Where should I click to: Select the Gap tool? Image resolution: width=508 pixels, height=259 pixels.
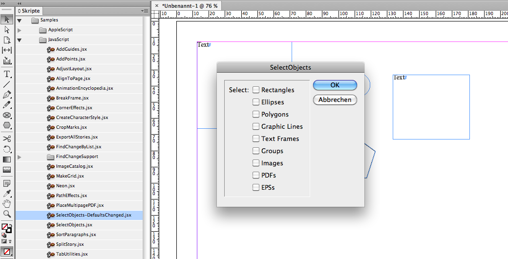[x=7, y=50]
